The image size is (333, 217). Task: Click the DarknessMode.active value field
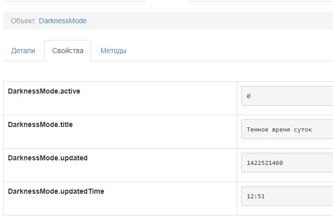tap(287, 96)
